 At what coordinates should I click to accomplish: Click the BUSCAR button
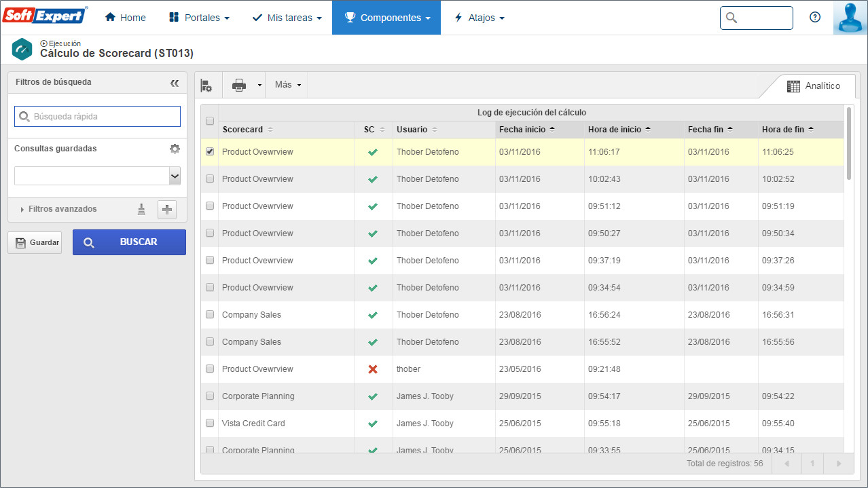click(129, 242)
